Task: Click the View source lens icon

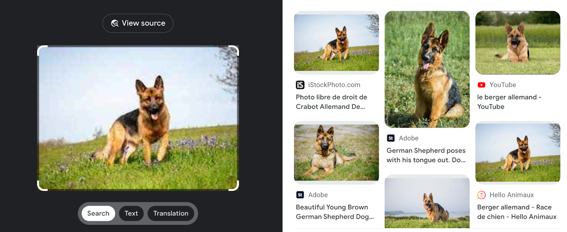Action: 114,23
